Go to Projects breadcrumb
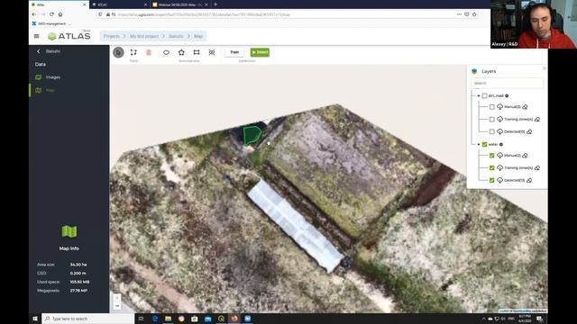 (x=112, y=36)
